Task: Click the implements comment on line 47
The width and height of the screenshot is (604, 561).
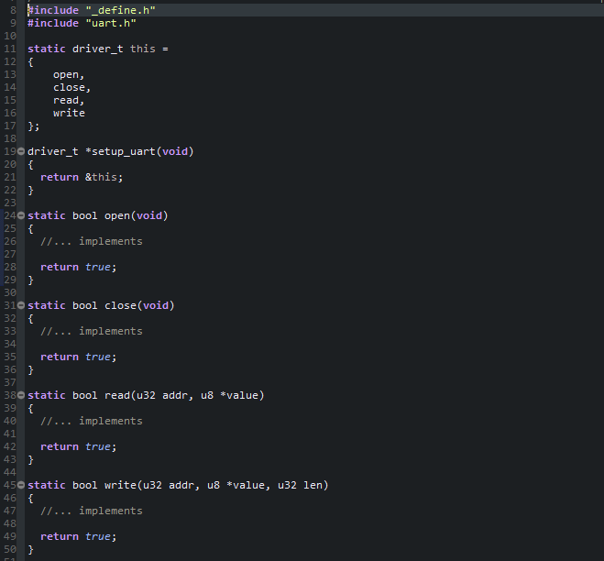Action: (92, 511)
